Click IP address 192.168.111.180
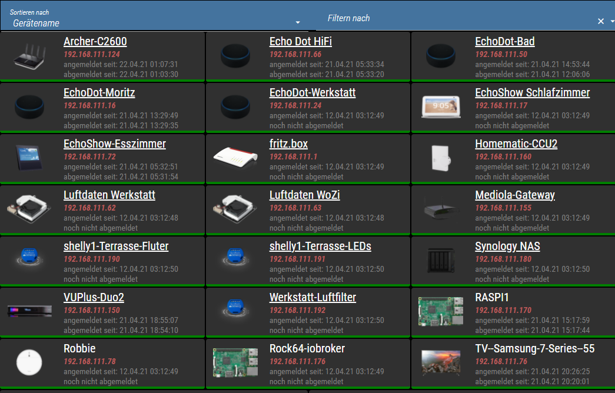The width and height of the screenshot is (615, 393). coord(503,259)
